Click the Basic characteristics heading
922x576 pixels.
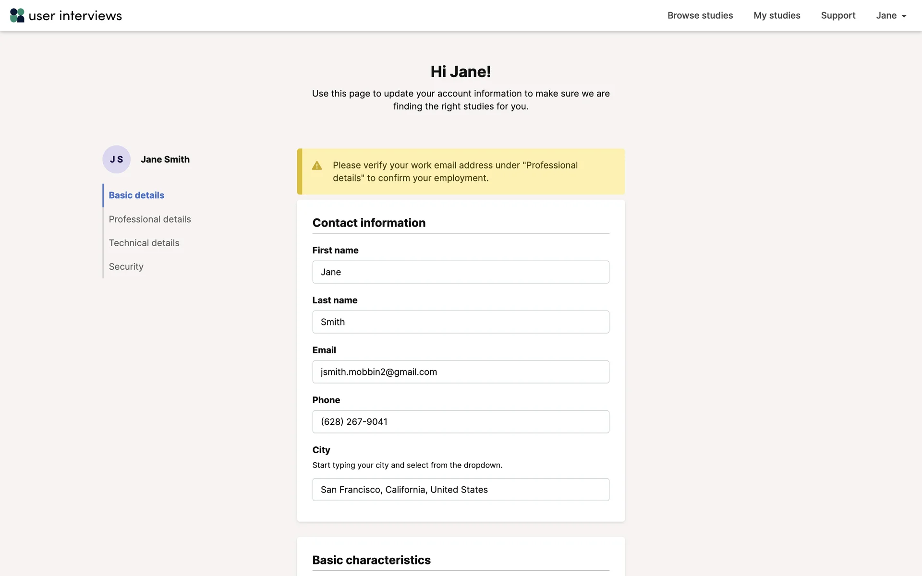point(371,560)
